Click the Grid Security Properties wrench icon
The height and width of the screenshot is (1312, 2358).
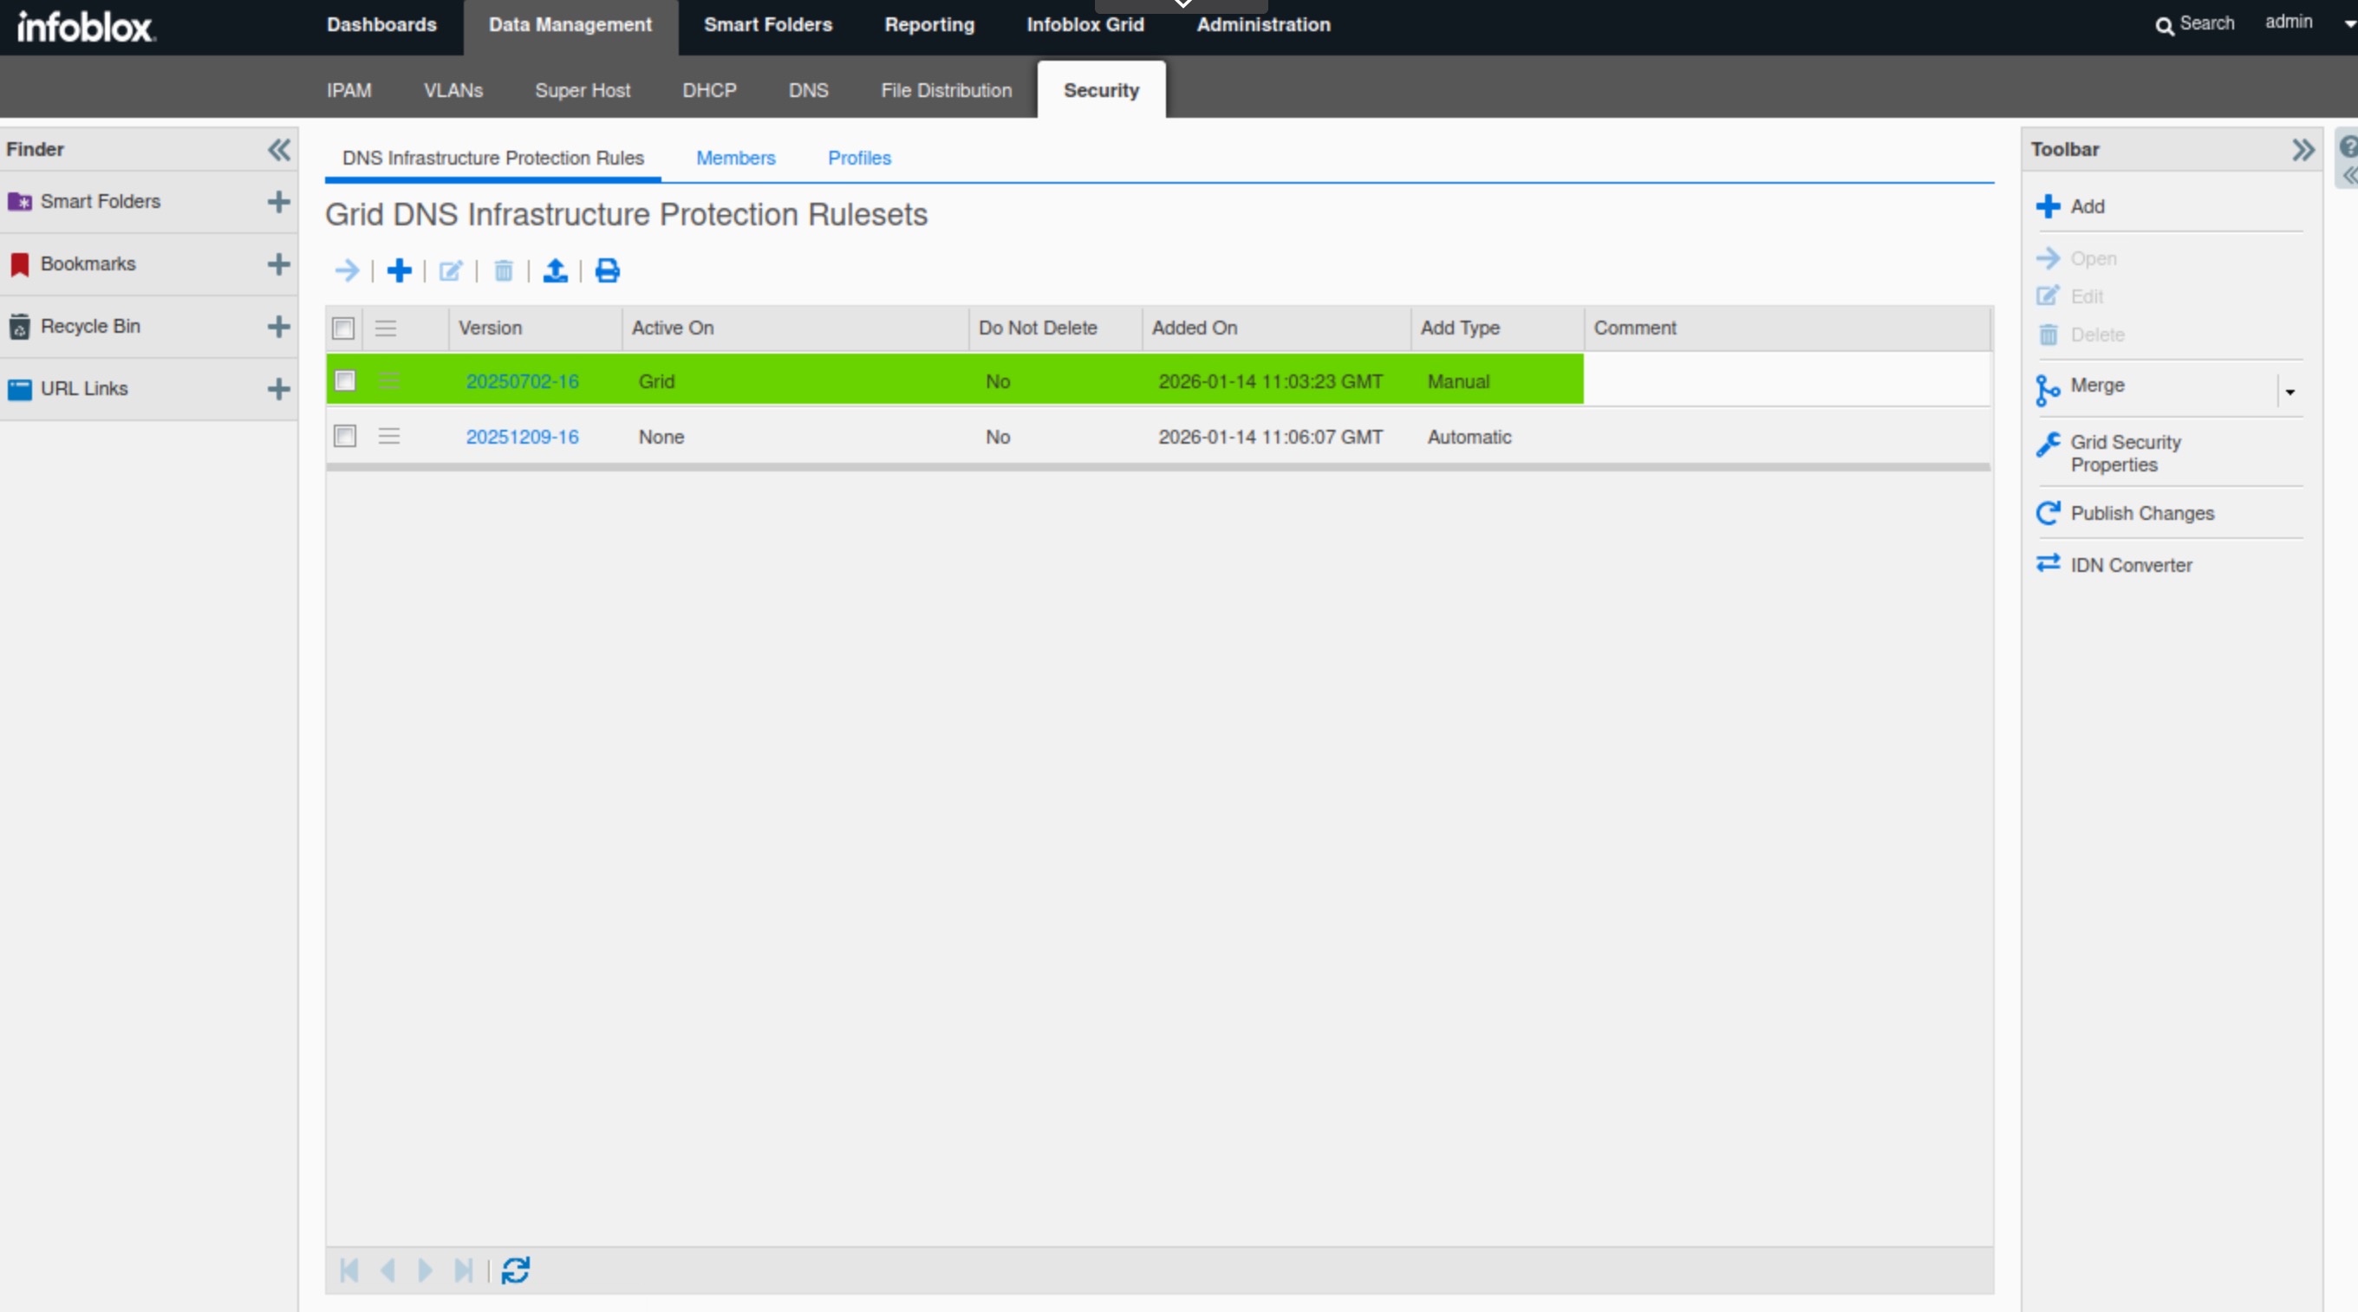click(x=2048, y=445)
